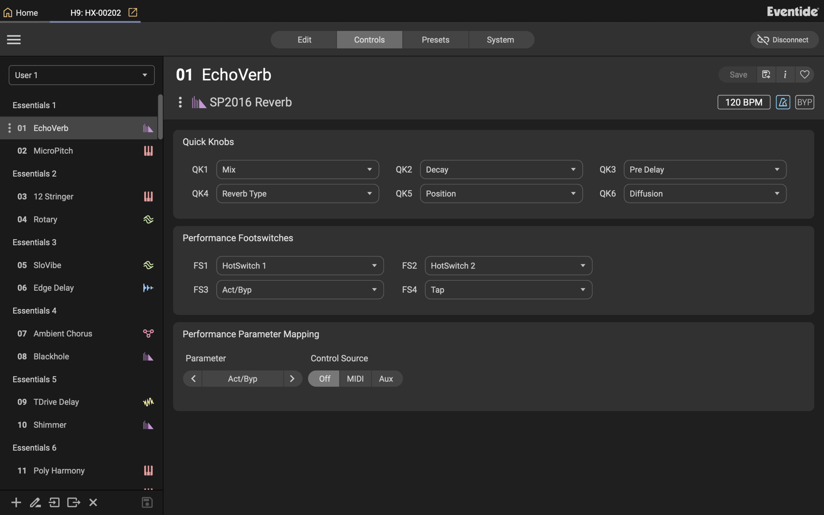Open the QK3 Pre Delay dropdown
Image resolution: width=824 pixels, height=515 pixels.
pyautogui.click(x=705, y=169)
